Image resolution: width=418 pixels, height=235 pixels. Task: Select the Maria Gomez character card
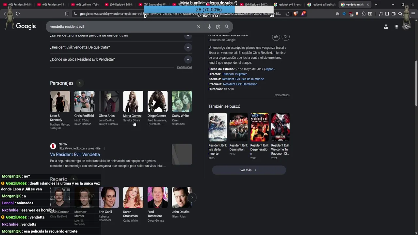133,107
